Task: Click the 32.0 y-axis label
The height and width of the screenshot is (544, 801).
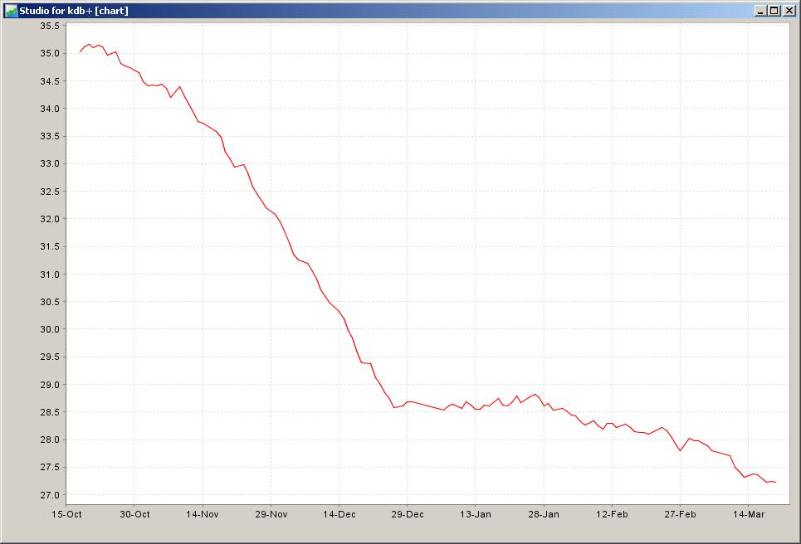Action: [50, 219]
